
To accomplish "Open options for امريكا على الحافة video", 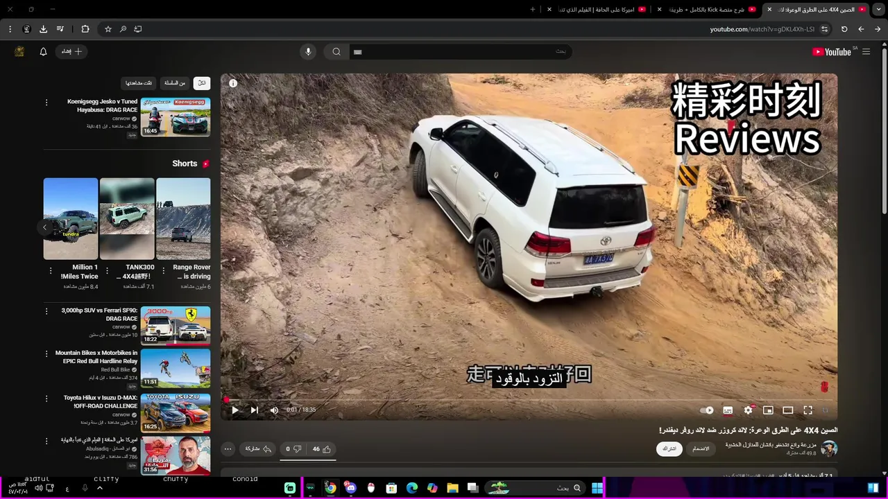I will point(46,441).
